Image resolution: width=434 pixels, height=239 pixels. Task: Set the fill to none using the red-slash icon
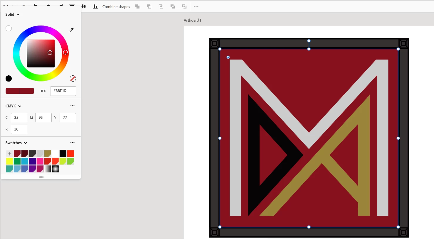pos(73,78)
